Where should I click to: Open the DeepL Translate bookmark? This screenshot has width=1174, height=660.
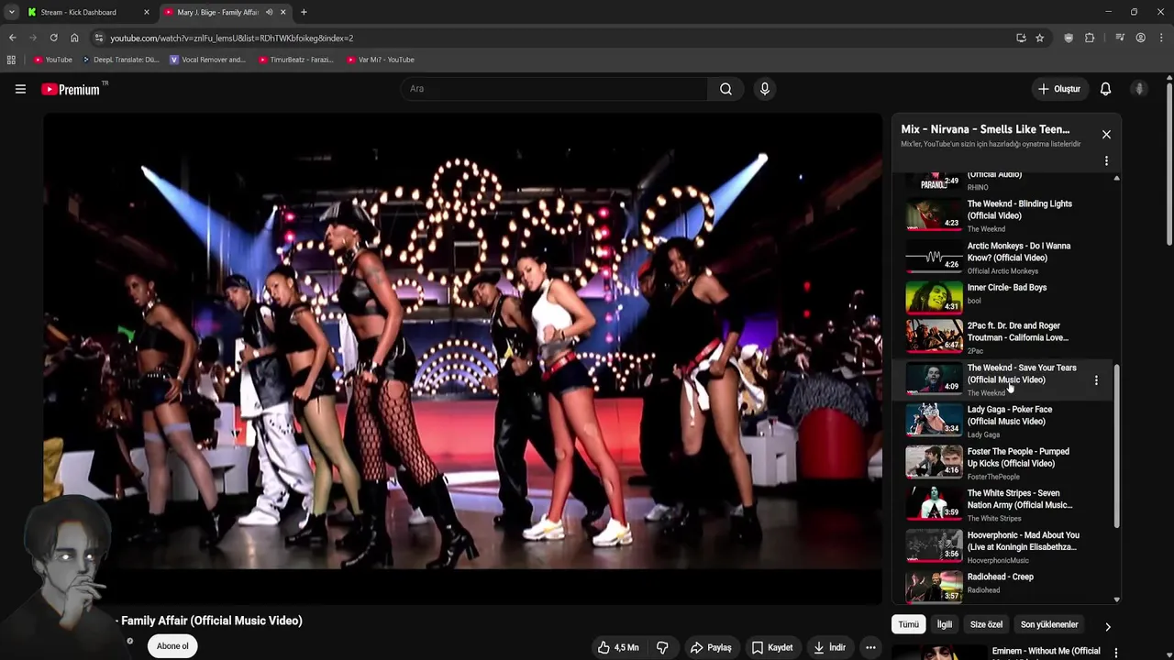pos(120,60)
